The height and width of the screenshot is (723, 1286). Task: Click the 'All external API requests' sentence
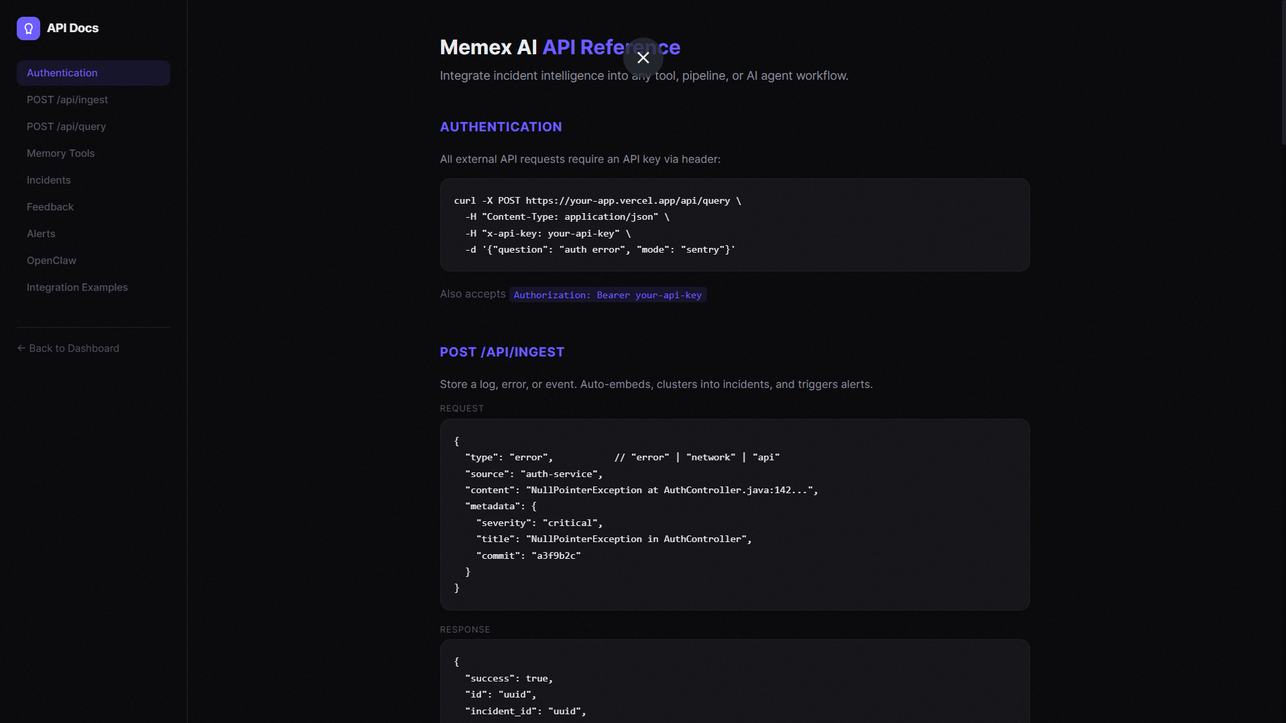tap(580, 159)
